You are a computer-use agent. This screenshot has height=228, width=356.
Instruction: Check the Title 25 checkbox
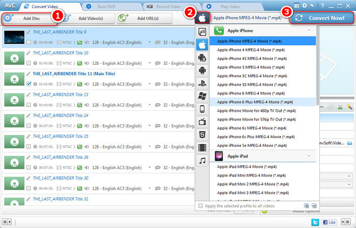tap(29, 146)
